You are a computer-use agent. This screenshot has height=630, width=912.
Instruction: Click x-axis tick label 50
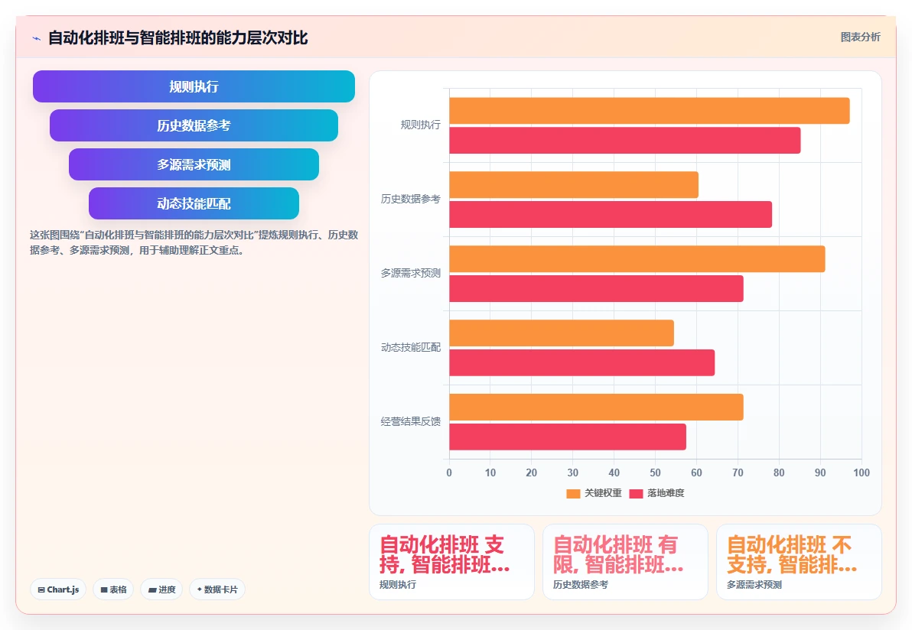point(656,473)
